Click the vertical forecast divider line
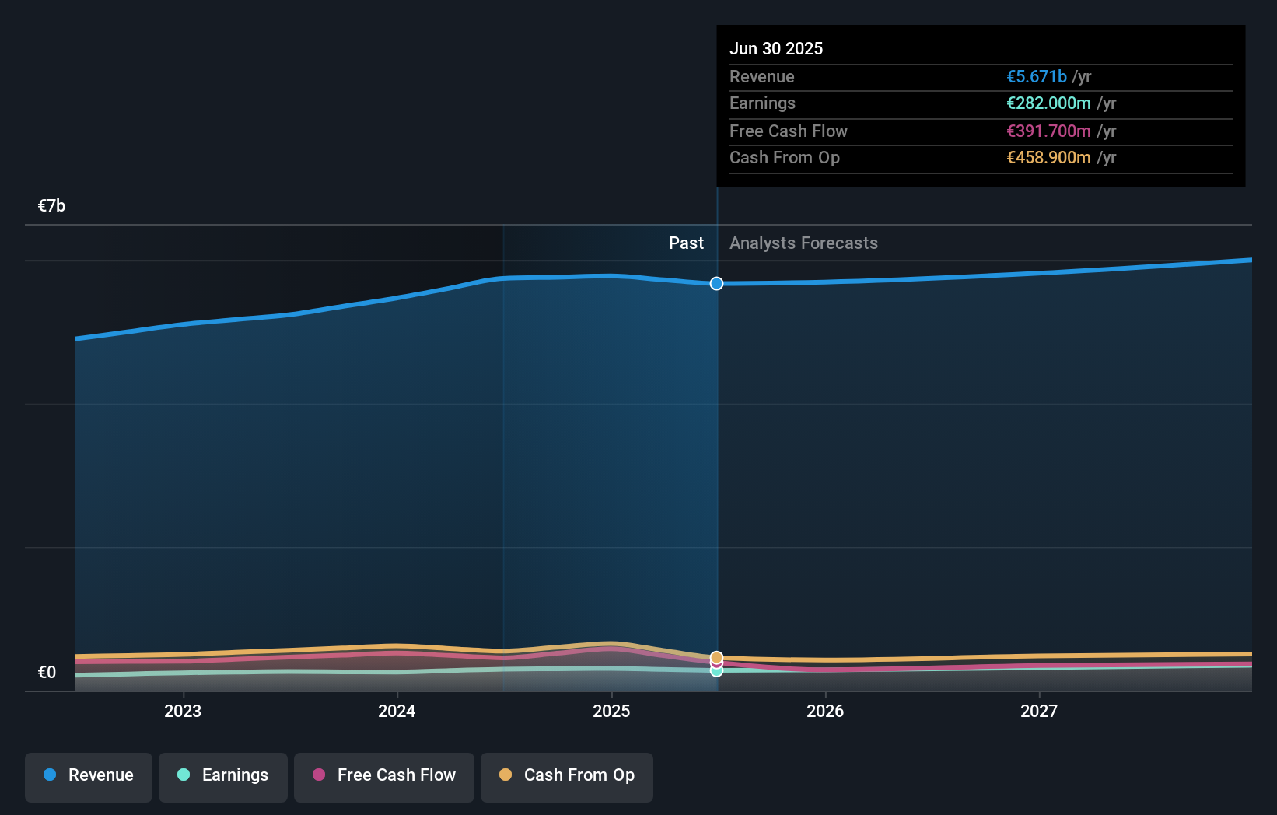This screenshot has height=815, width=1277. coord(715,467)
